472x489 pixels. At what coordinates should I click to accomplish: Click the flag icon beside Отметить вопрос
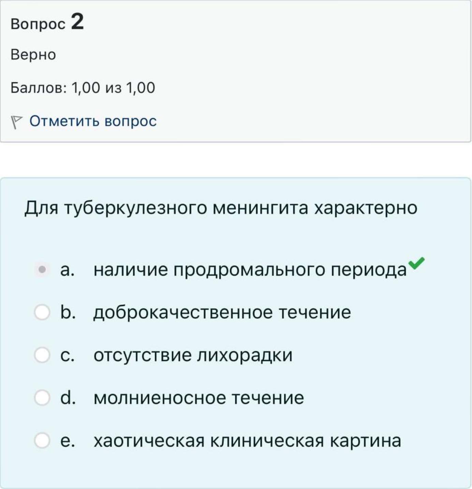pyautogui.click(x=16, y=122)
